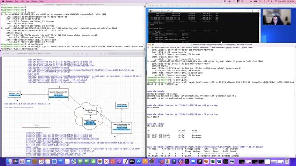Click OpenZiti Controller box in diagram

90,122
